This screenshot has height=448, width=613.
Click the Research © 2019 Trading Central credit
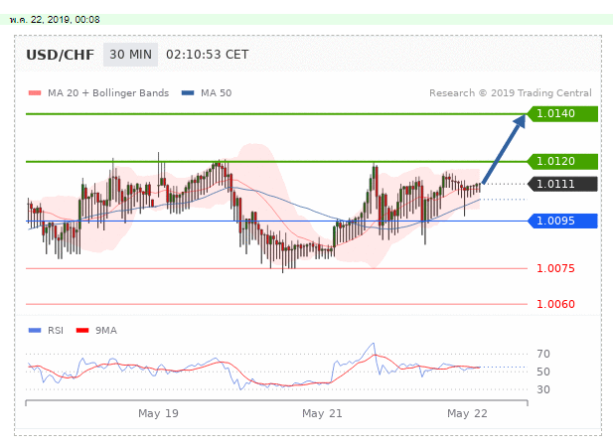(511, 93)
